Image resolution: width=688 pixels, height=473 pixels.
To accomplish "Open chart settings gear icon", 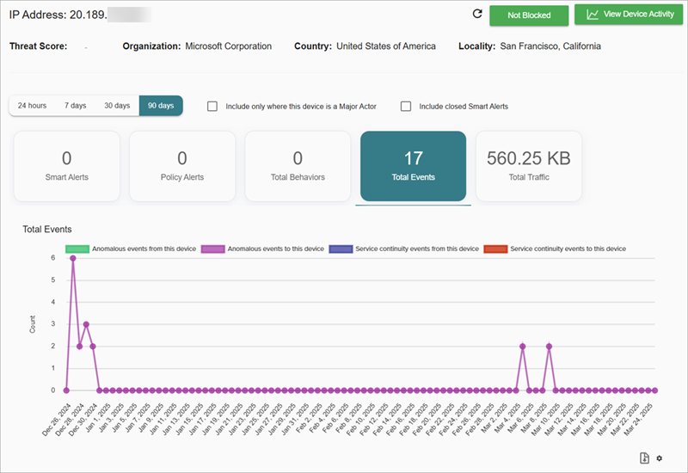I will coord(660,458).
